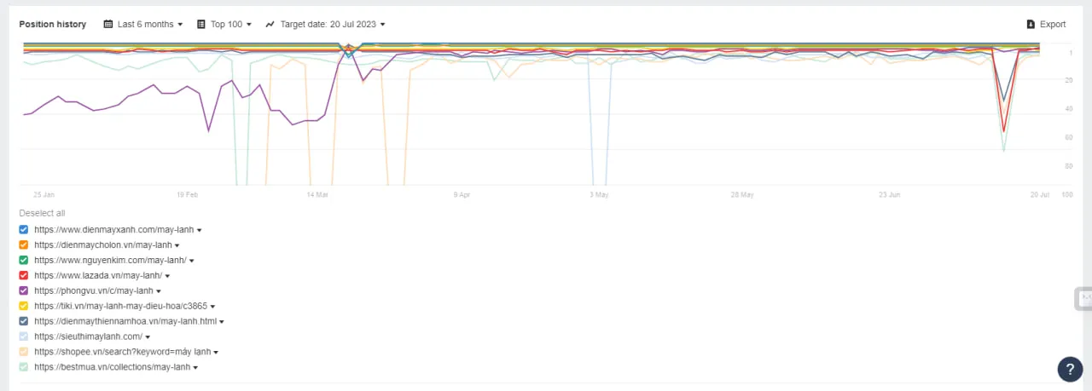Image resolution: width=1092 pixels, height=391 pixels.
Task: Enable the sieuthimaylanh.com checkbox
Action: [x=24, y=336]
